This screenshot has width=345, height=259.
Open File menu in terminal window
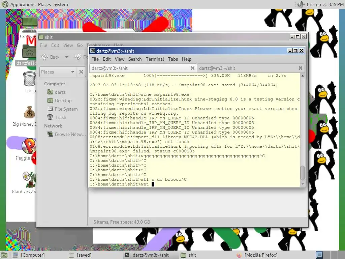[95, 59]
